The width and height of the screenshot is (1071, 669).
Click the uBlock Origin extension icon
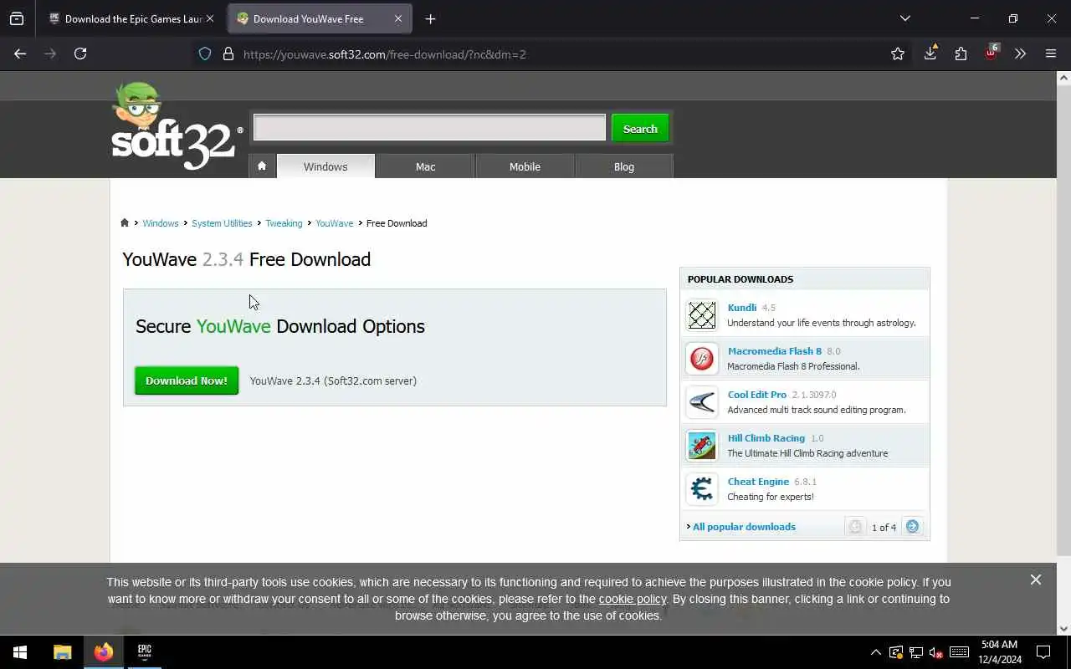(x=991, y=54)
